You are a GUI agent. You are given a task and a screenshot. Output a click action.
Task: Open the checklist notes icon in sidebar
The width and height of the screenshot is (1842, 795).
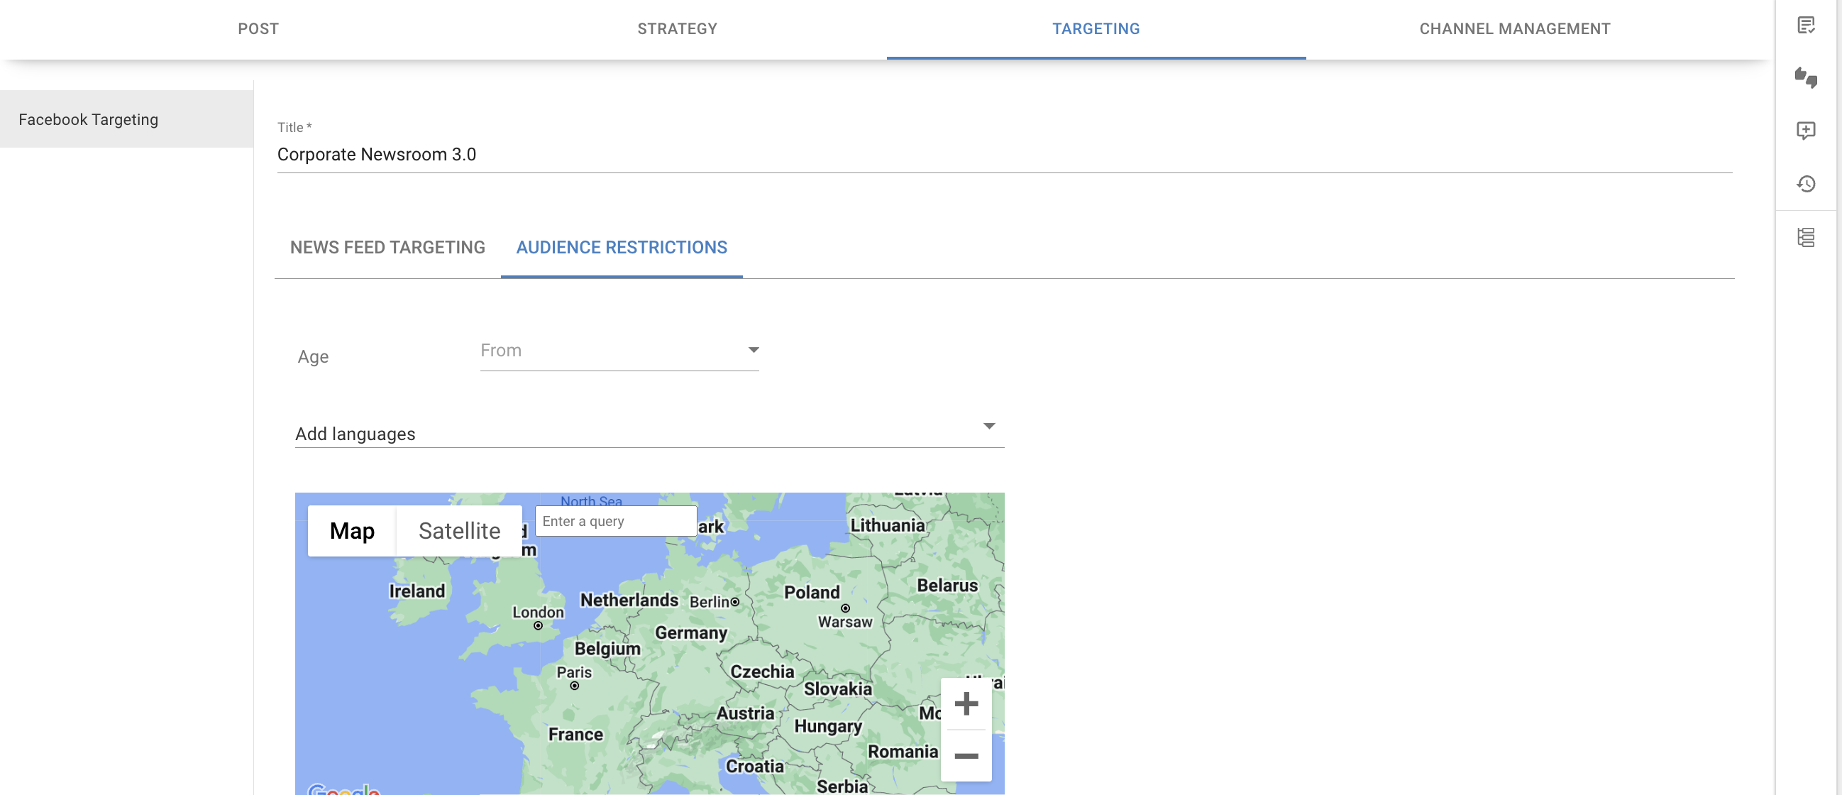pos(1806,26)
